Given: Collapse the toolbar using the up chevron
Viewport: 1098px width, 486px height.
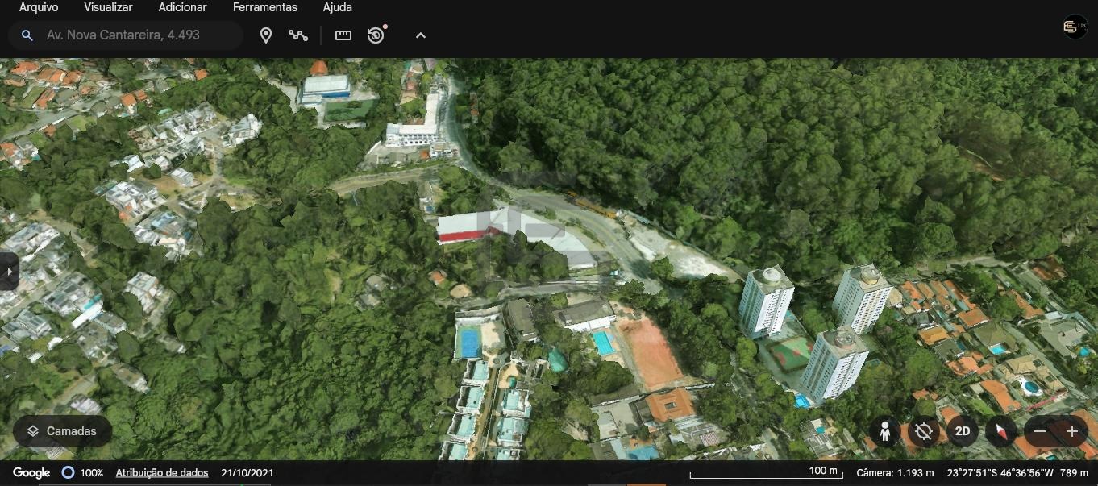Looking at the screenshot, I should (x=420, y=35).
